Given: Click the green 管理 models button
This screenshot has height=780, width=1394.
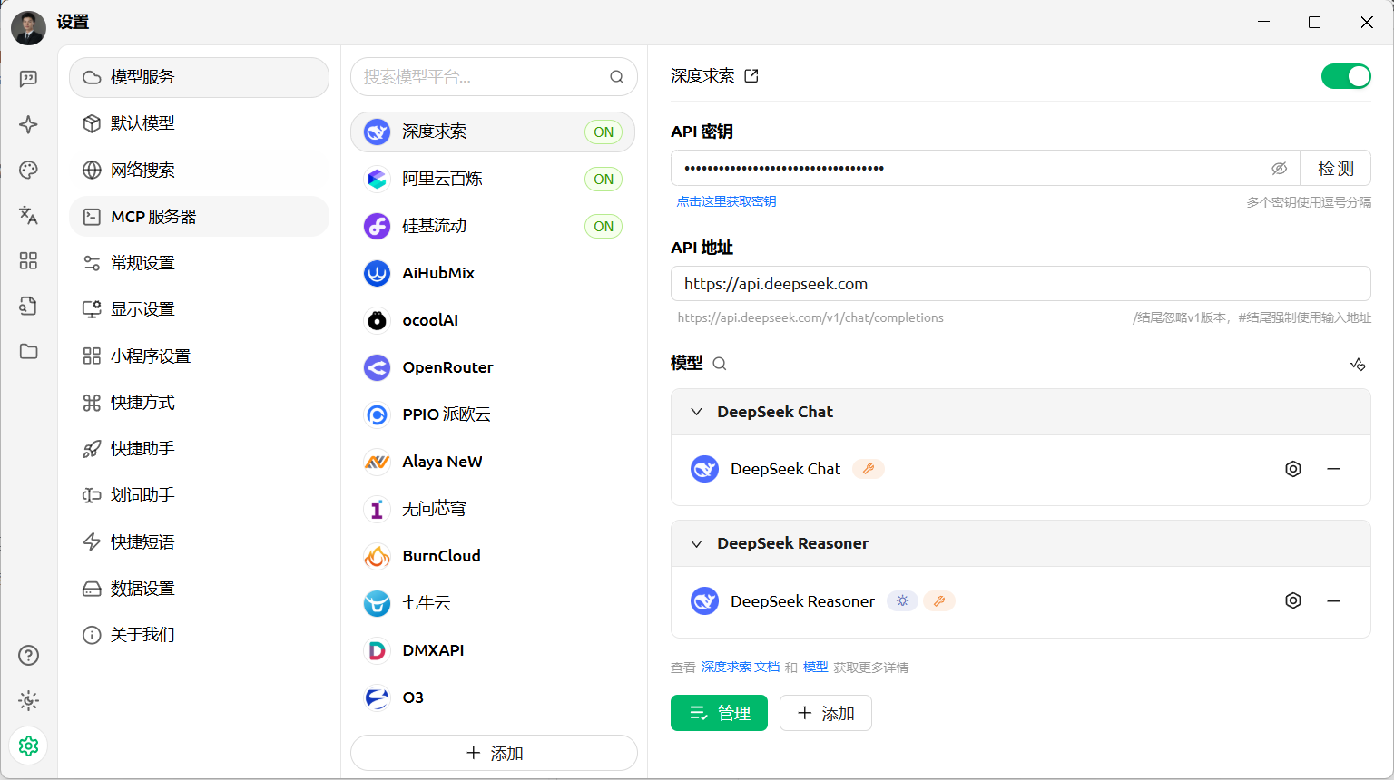Looking at the screenshot, I should tap(719, 713).
